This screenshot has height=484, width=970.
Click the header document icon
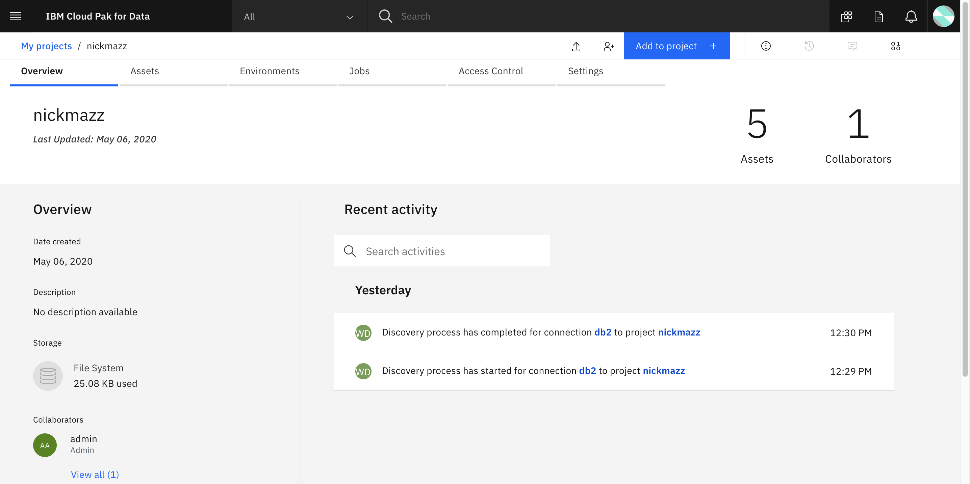[878, 16]
